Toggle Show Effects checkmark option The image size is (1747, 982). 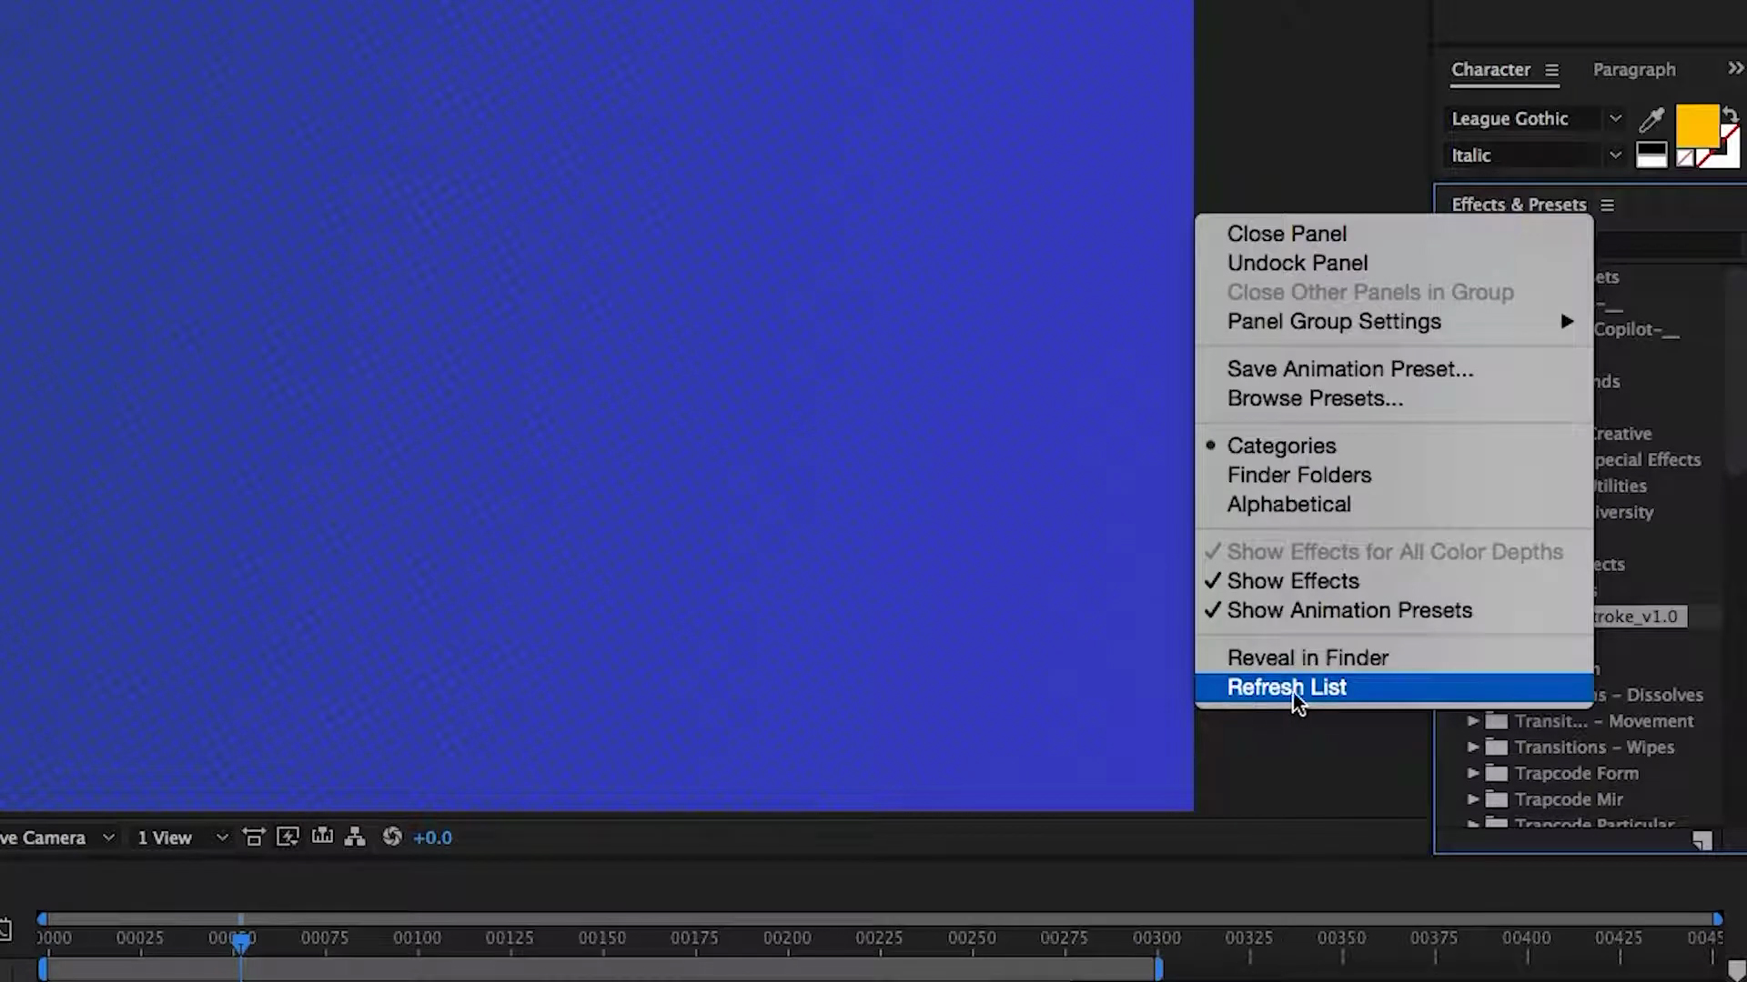tap(1292, 581)
